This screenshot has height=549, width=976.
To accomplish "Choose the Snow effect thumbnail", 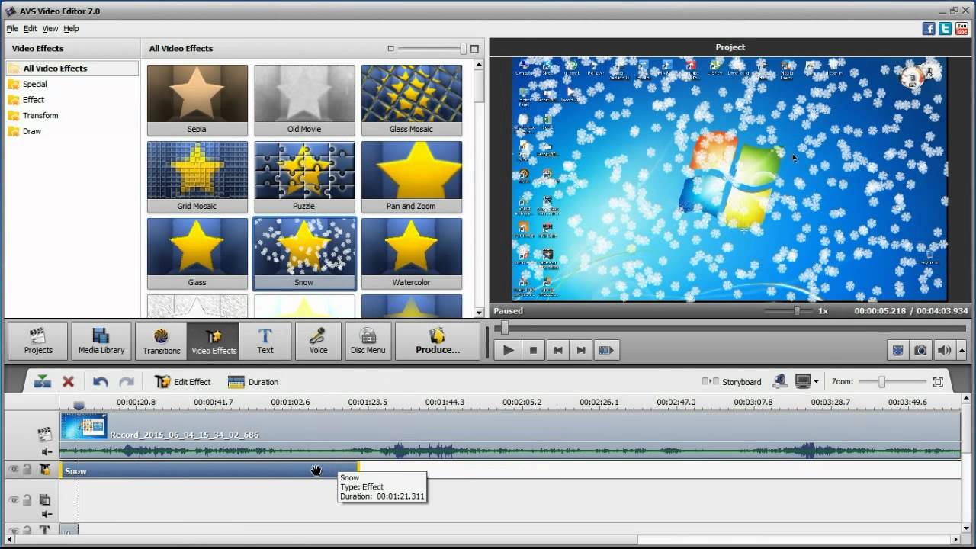I will 304,253.
